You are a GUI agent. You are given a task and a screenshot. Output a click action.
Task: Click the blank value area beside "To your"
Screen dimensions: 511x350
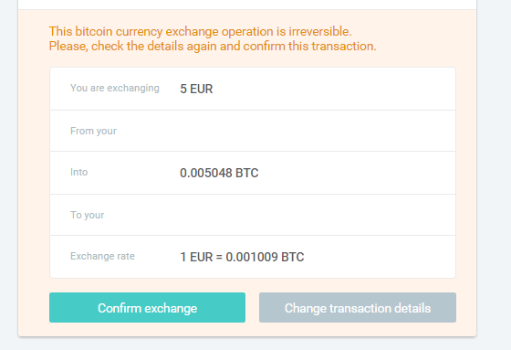pos(313,215)
